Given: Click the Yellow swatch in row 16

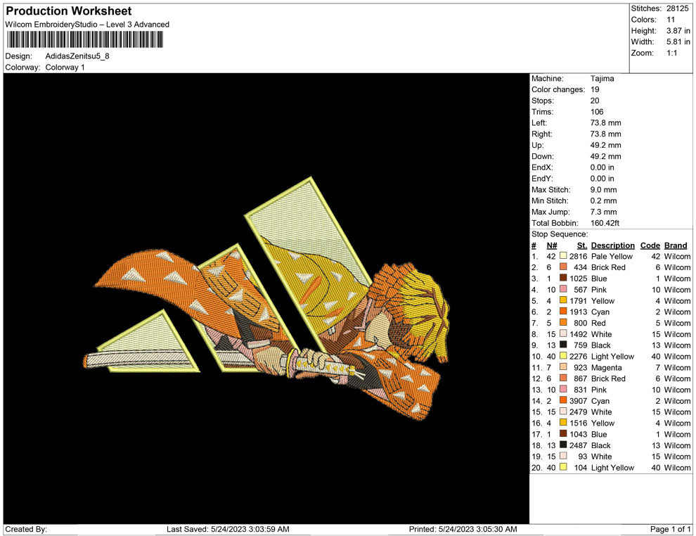Looking at the screenshot, I should click(563, 423).
